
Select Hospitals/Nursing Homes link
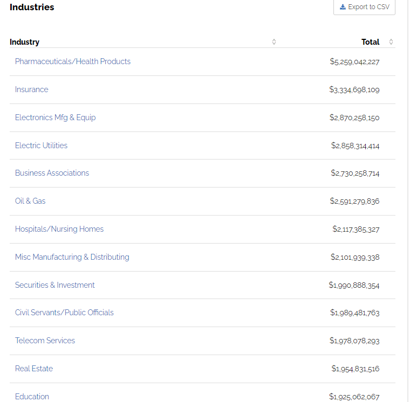click(59, 229)
